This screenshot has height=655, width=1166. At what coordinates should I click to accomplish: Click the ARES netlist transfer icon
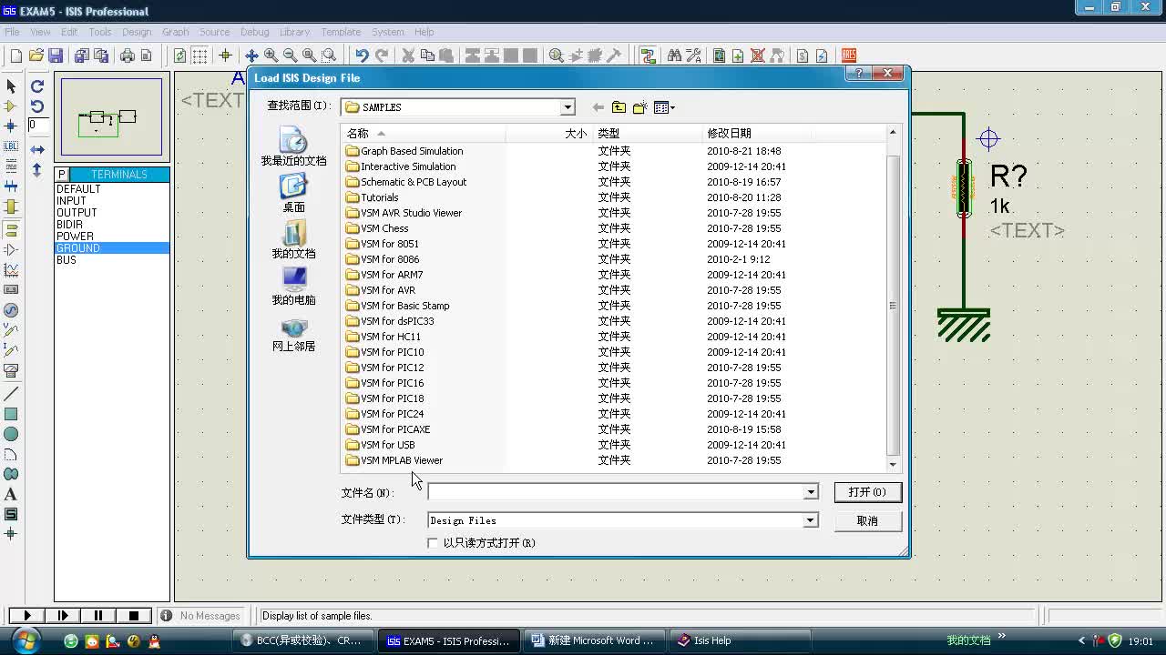tap(849, 55)
